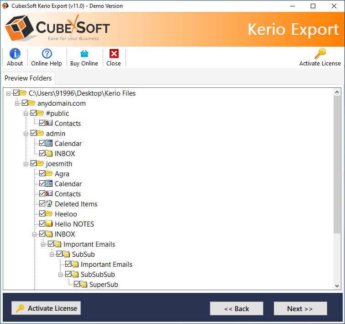Collapse the SubSub node
Screen dimensions: 345x324
(x=52, y=255)
